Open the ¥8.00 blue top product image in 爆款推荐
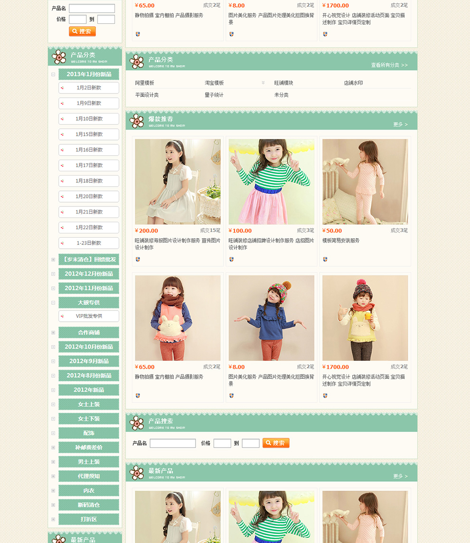 click(272, 318)
